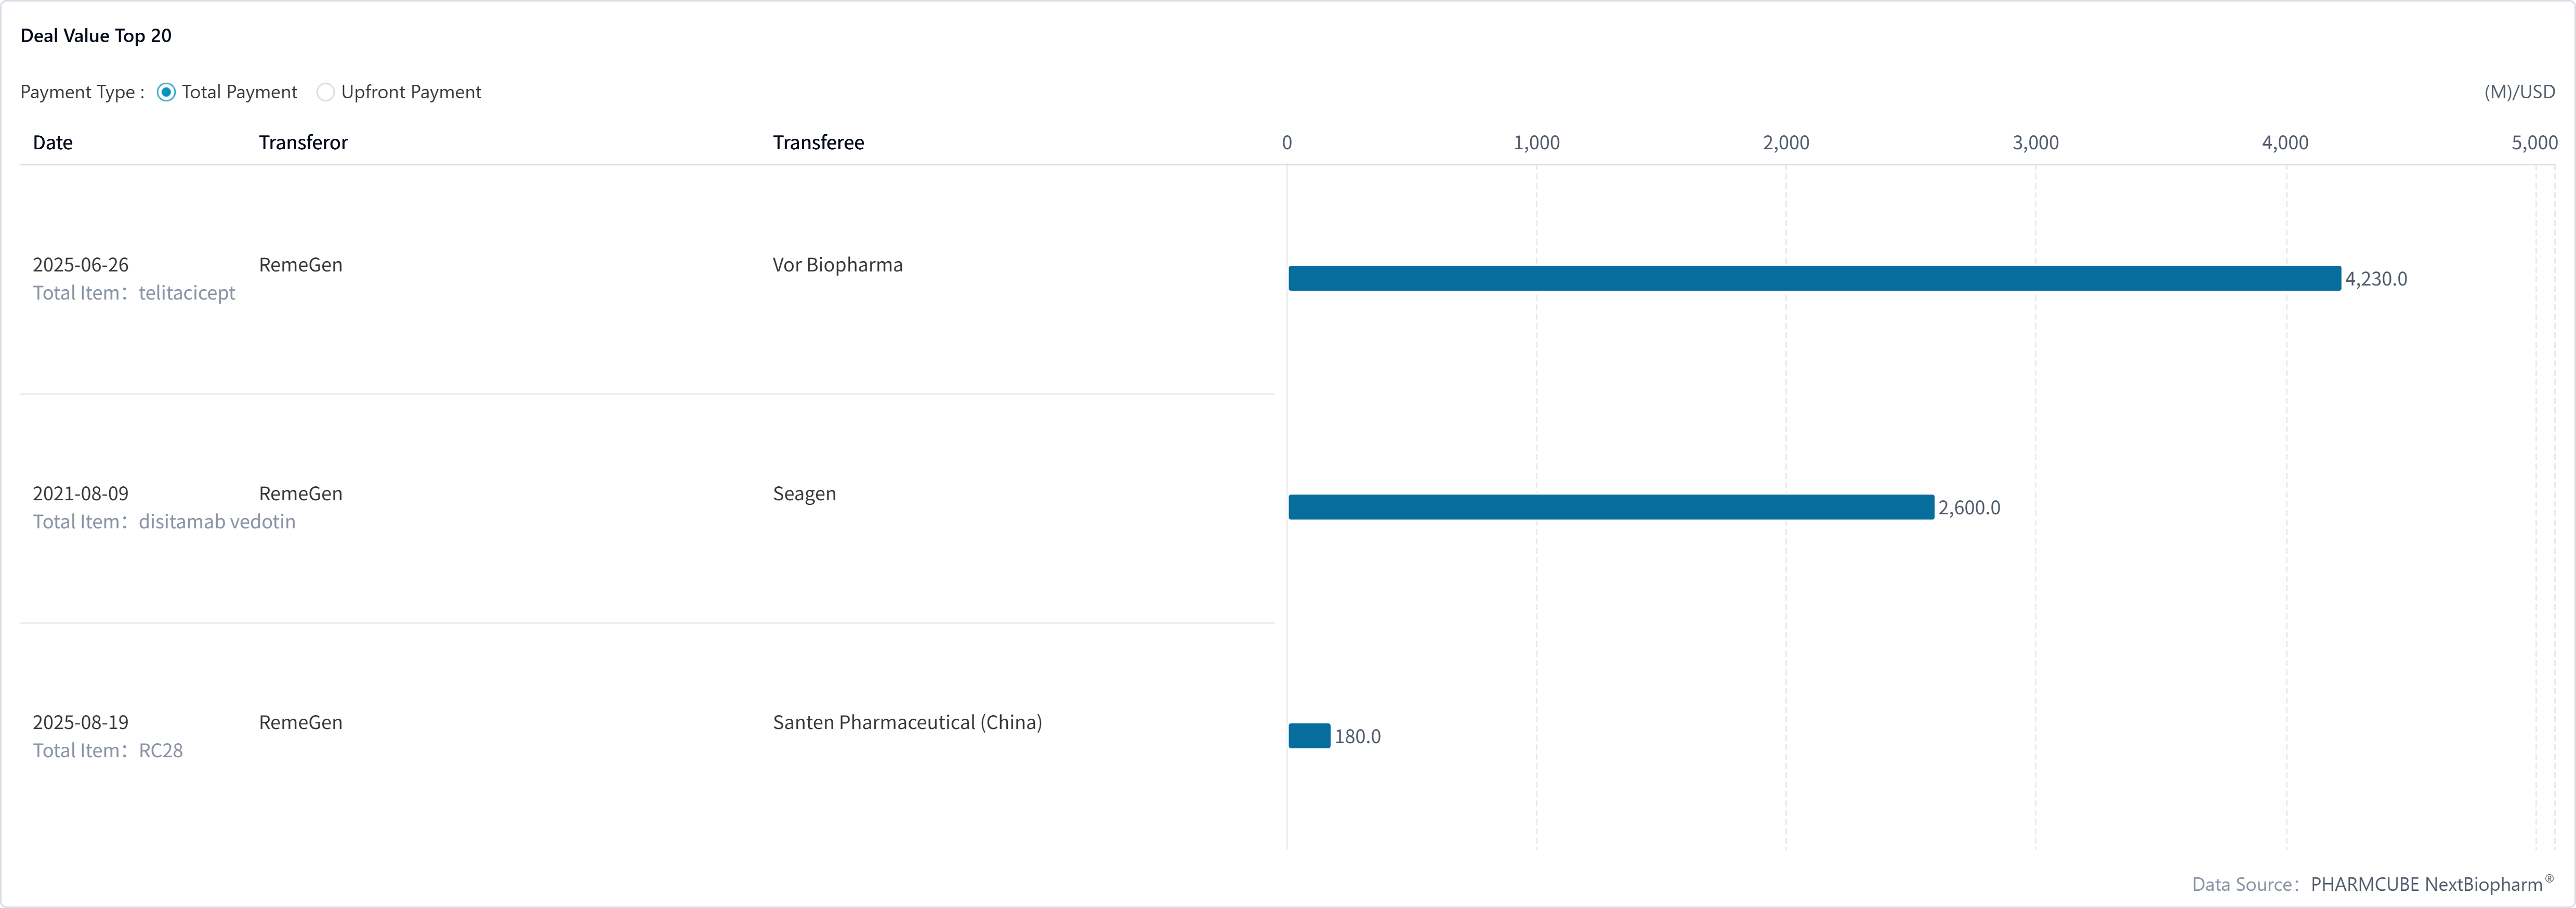This screenshot has height=908, width=2576.
Task: Click the PHARMCUBE NextBiopharm data source text
Action: (2427, 884)
